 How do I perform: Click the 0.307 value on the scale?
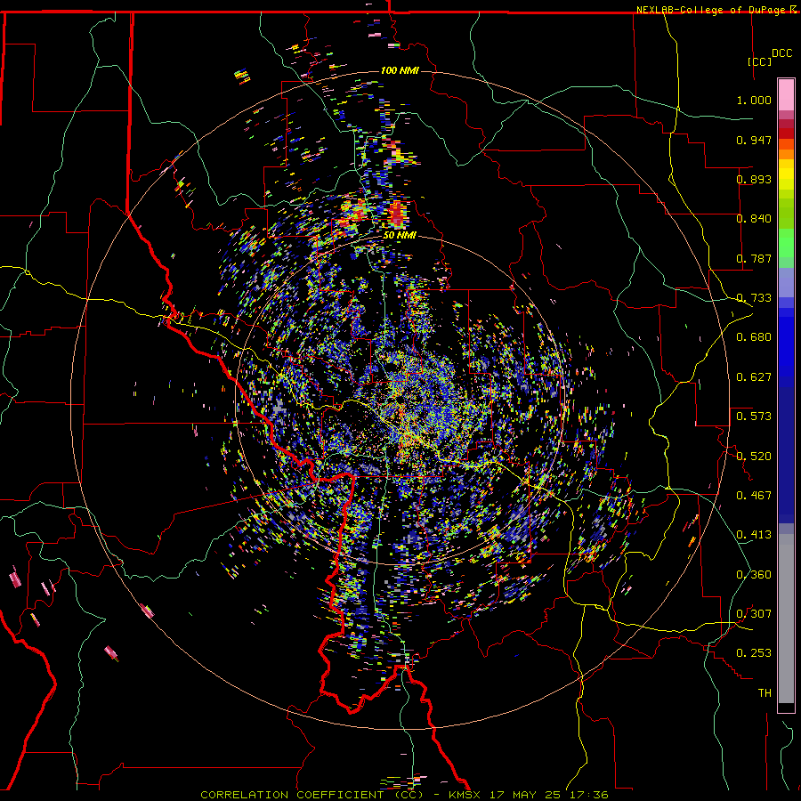point(754,614)
